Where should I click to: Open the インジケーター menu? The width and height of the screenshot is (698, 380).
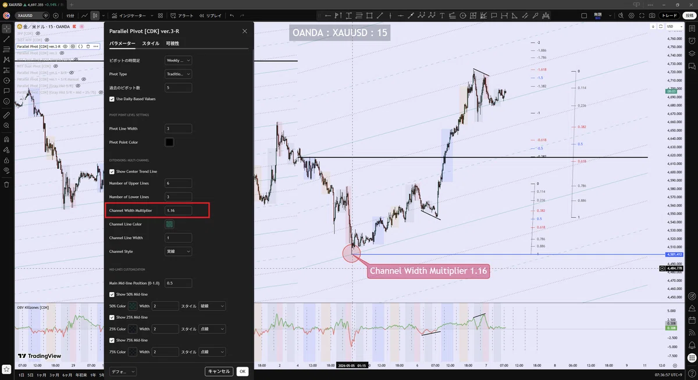(129, 16)
